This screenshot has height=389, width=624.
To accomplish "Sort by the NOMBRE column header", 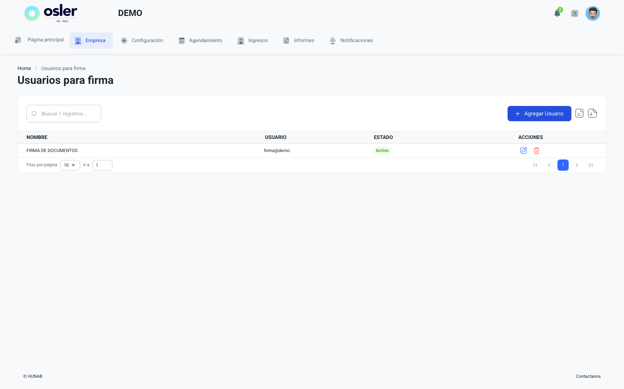I will (x=37, y=137).
